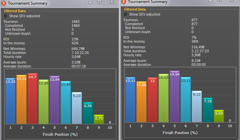Click purple bar 14,94 in right chart
The image size is (240, 140).
(x=175, y=96)
